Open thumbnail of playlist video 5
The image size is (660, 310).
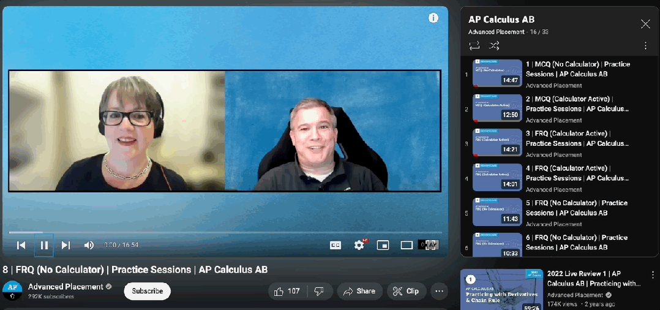pos(497,212)
